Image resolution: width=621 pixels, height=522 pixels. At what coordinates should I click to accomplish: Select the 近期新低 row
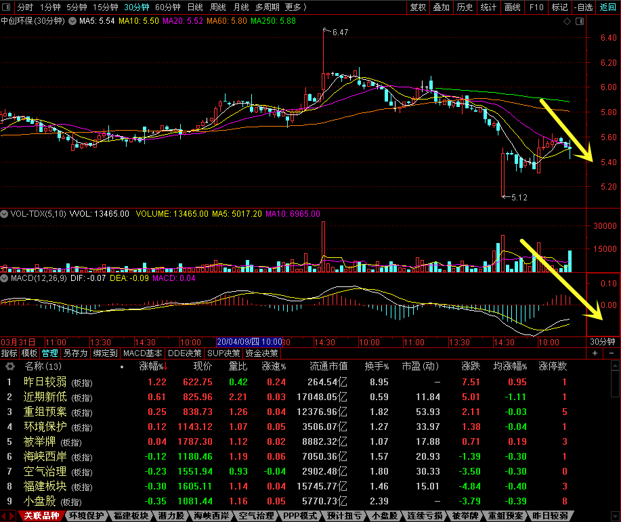[x=285, y=397]
